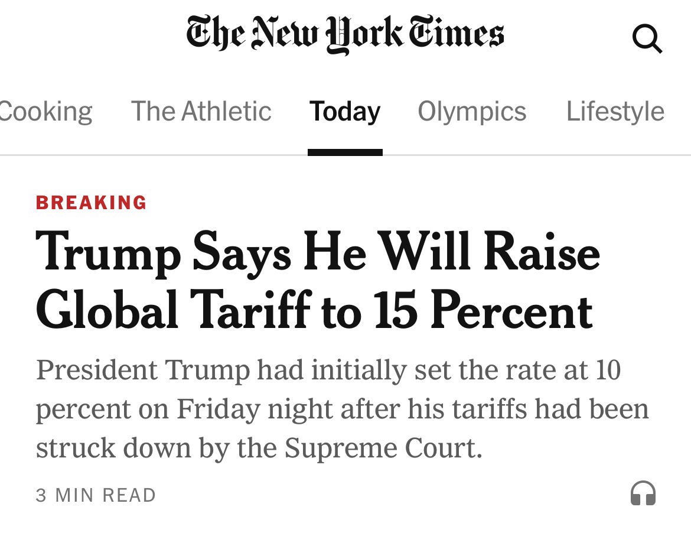The height and width of the screenshot is (536, 691).
Task: Click the red BREAKING label
Action: (x=91, y=203)
